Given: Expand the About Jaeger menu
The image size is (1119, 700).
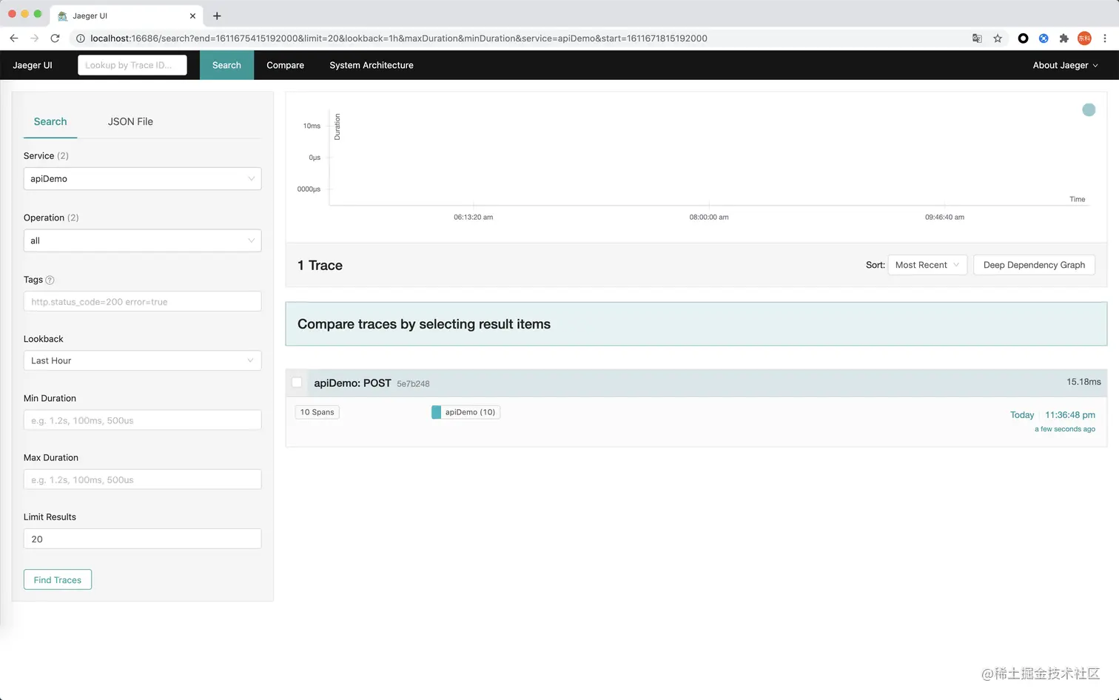Looking at the screenshot, I should tap(1065, 65).
